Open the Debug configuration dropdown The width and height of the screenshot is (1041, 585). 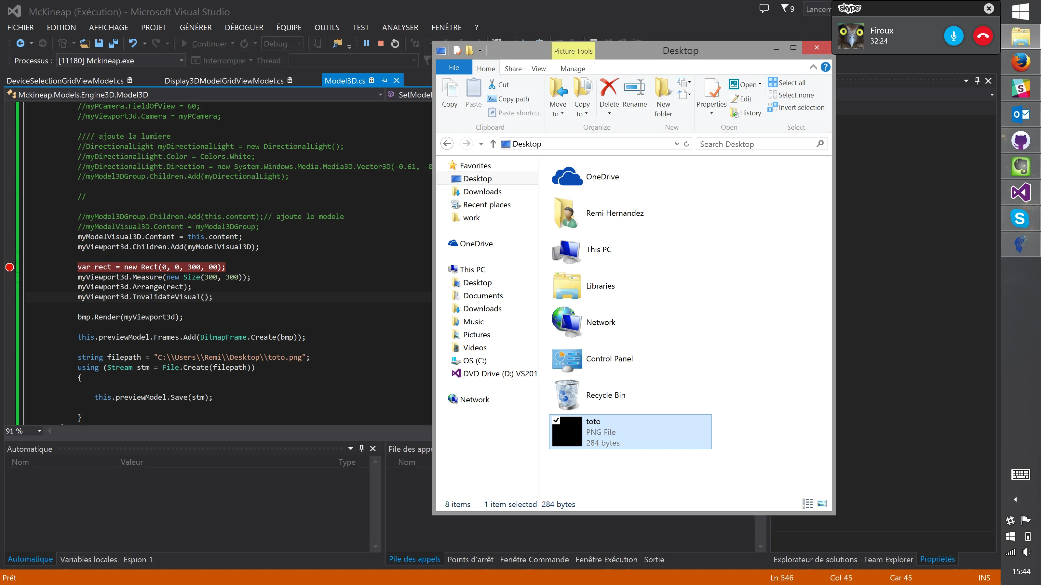pos(299,43)
